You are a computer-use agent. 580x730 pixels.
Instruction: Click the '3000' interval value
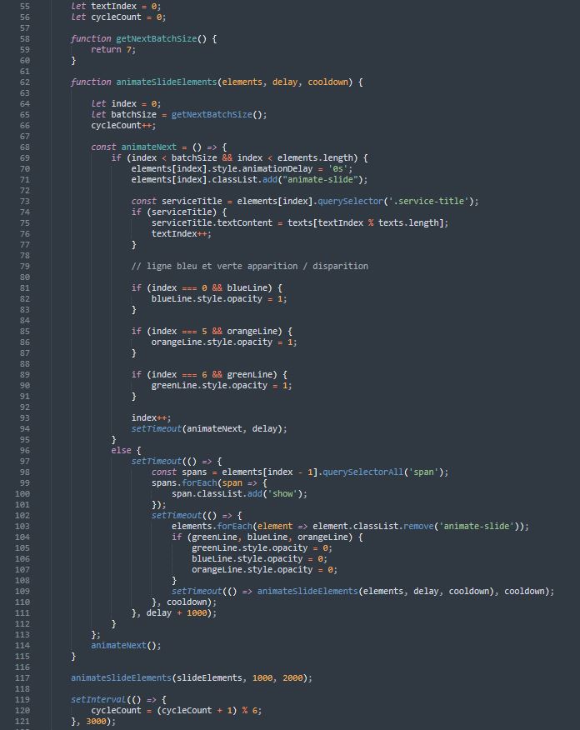(96, 721)
